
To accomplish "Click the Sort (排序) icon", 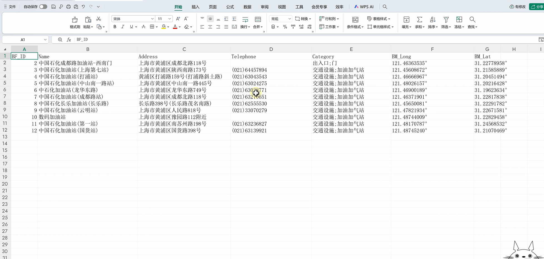I will [x=433, y=19].
